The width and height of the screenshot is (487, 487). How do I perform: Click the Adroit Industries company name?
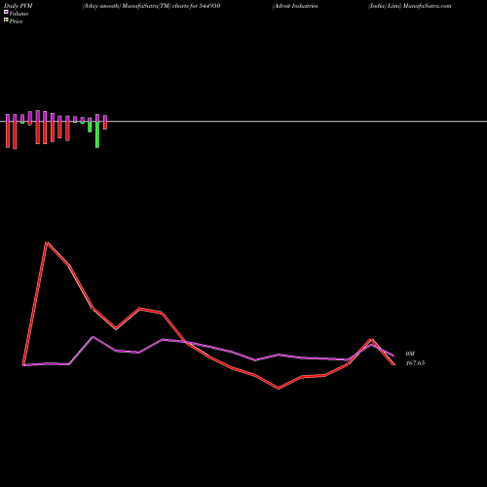tap(295, 6)
